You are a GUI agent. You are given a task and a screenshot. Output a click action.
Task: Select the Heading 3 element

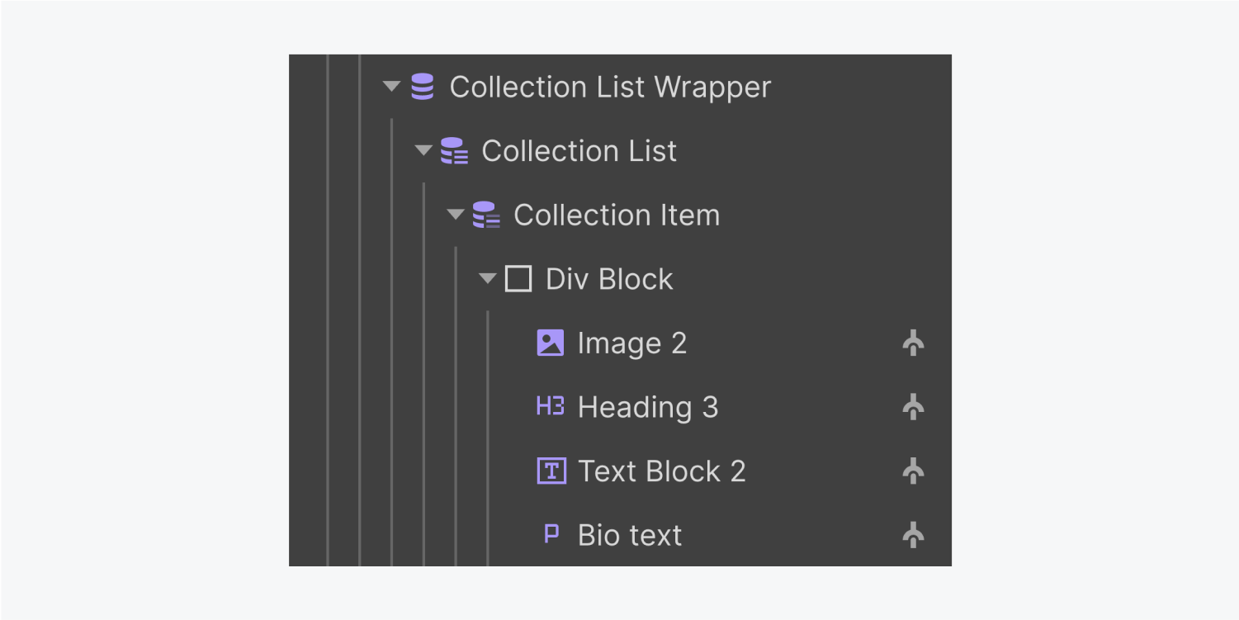tap(649, 406)
